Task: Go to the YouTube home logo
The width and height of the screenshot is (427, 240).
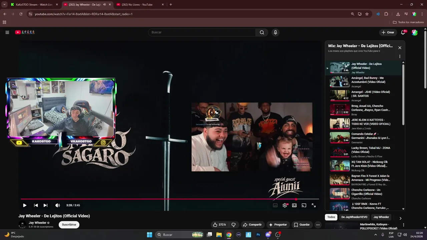Action: pos(25,32)
